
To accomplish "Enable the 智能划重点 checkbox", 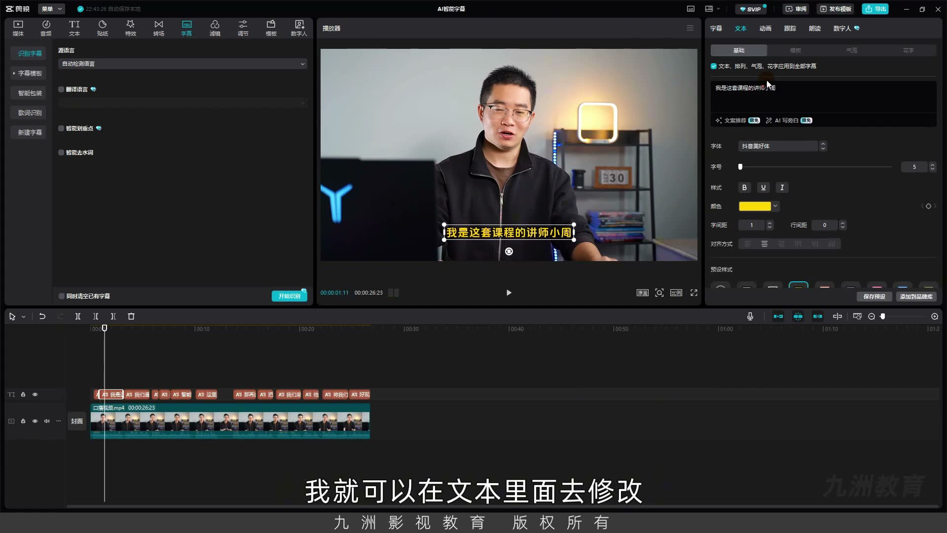I will click(61, 128).
